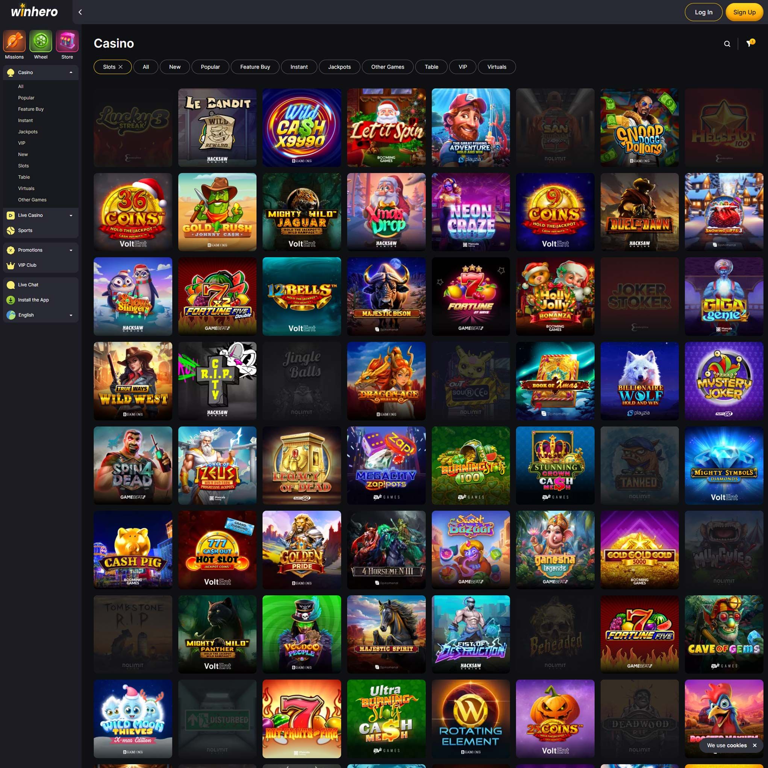Dismiss the cookies notice
Viewport: 768px width, 768px height.
754,745
